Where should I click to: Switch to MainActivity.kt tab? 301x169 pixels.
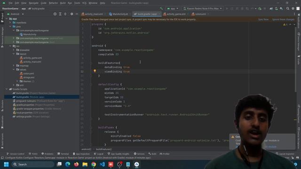pos(120,14)
